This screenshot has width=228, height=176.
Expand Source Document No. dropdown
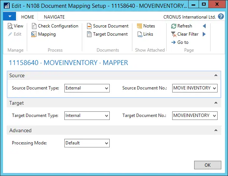pyautogui.click(x=195, y=88)
